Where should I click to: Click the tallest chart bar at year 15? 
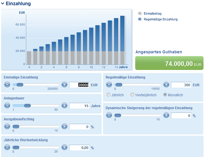[x=122, y=40]
